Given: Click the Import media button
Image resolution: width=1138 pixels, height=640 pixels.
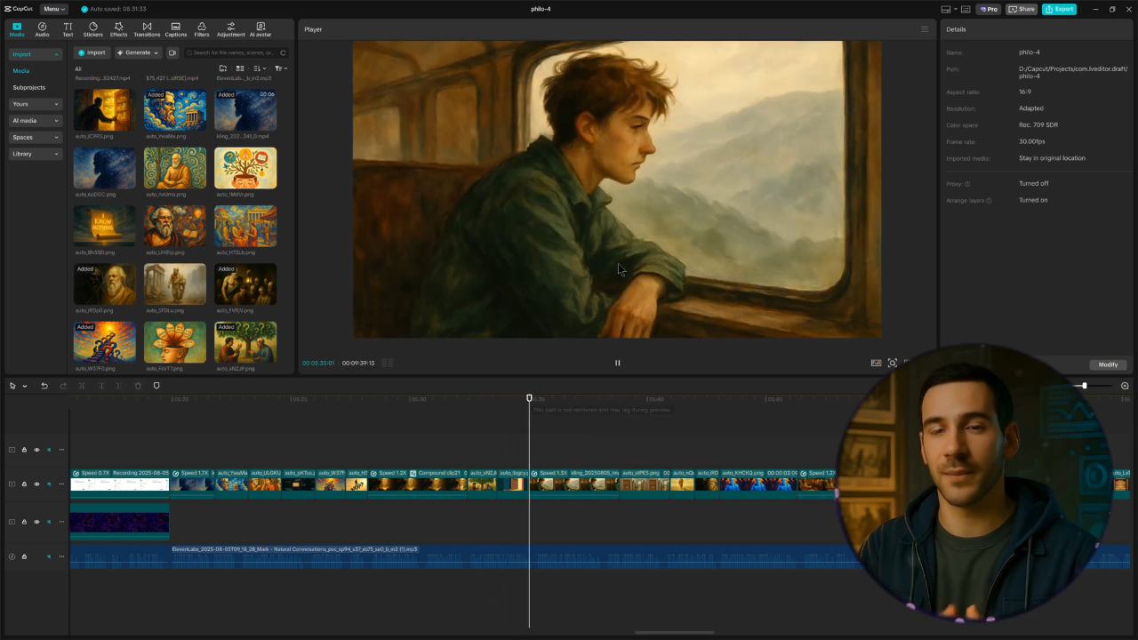Looking at the screenshot, I should click(x=92, y=52).
